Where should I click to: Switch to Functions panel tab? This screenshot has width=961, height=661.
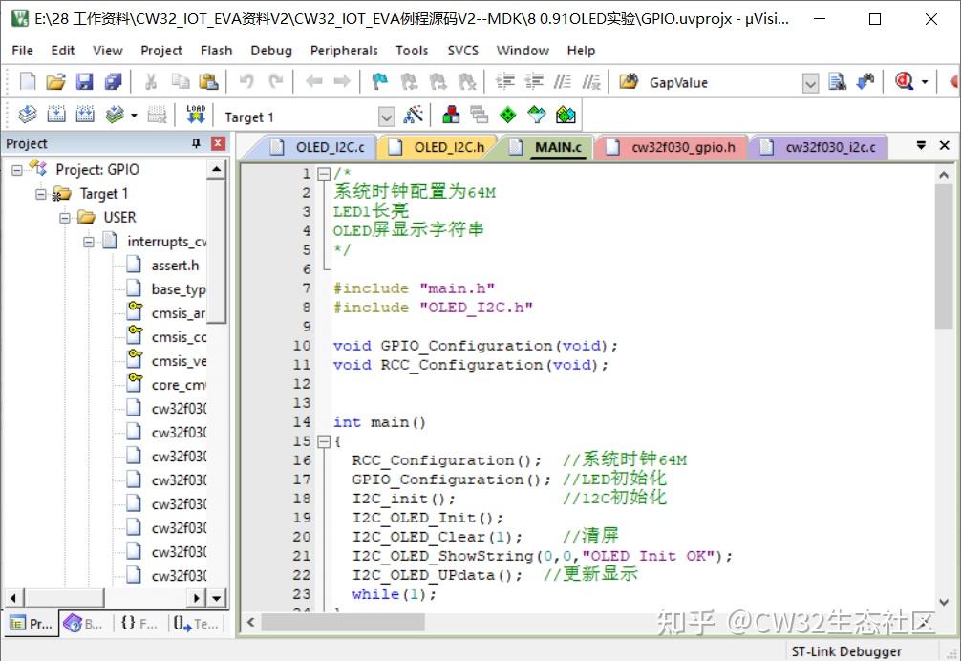(x=139, y=624)
